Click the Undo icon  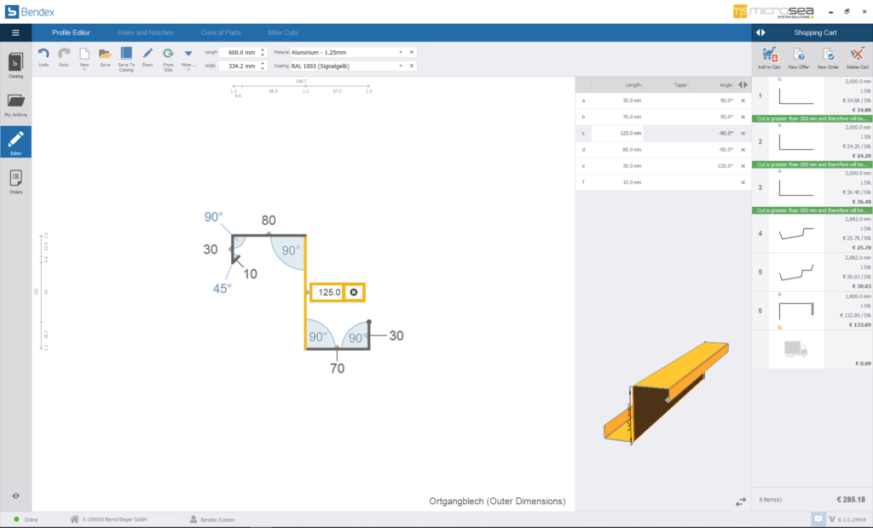click(43, 54)
